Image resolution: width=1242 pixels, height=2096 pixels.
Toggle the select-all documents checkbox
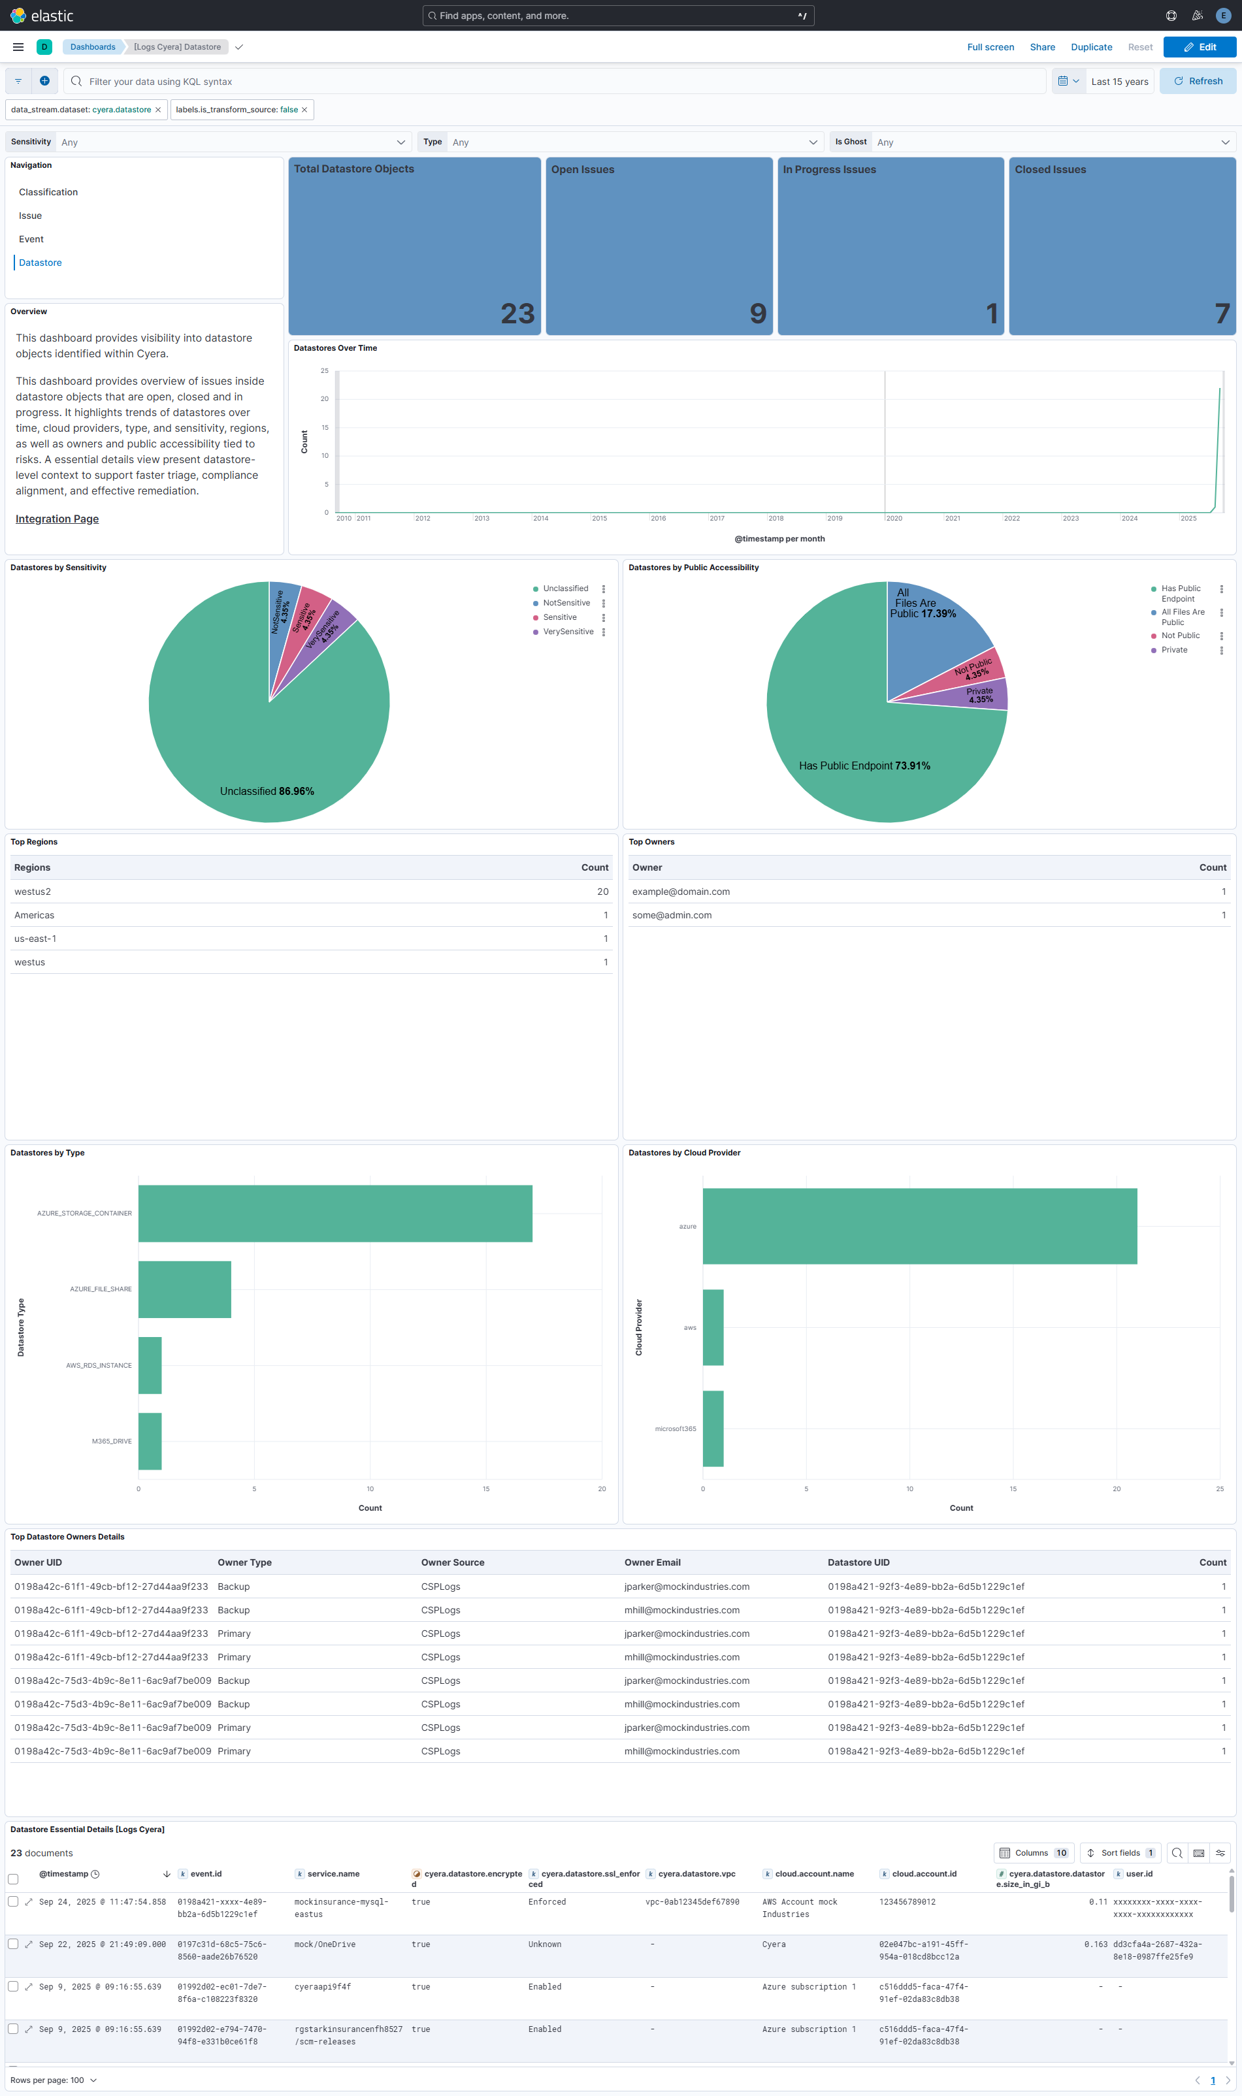coord(12,1879)
